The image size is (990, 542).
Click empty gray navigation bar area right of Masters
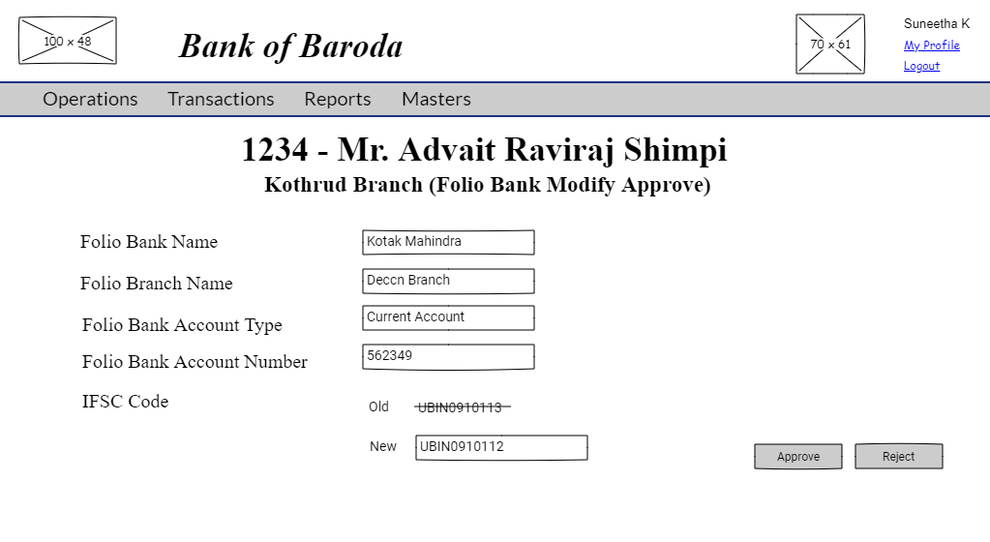[x=726, y=99]
